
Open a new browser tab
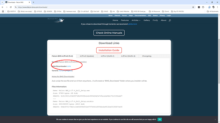(33, 2)
